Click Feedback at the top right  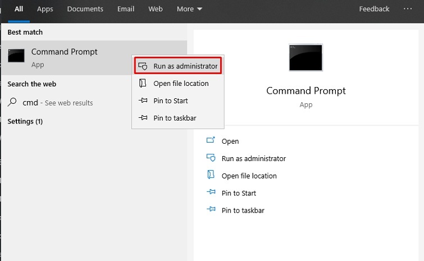click(x=374, y=9)
